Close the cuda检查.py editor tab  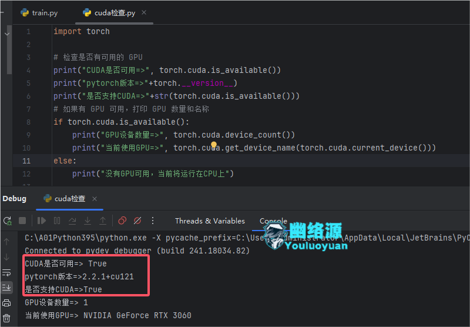click(x=144, y=12)
